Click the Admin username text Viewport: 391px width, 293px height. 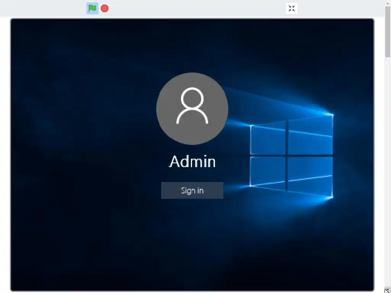click(192, 161)
